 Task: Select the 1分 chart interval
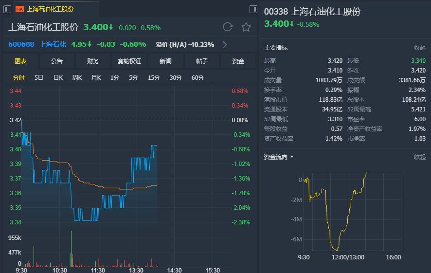click(115, 78)
